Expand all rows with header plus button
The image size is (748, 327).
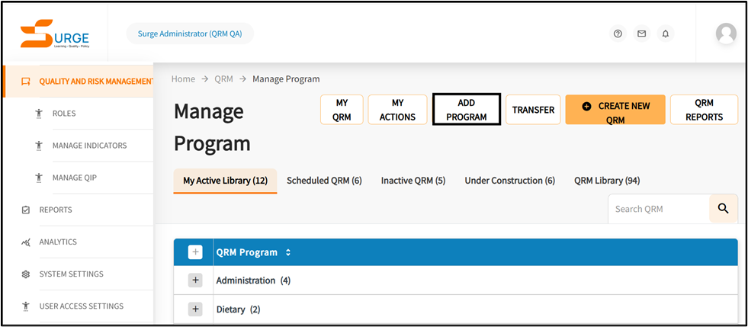(x=195, y=252)
